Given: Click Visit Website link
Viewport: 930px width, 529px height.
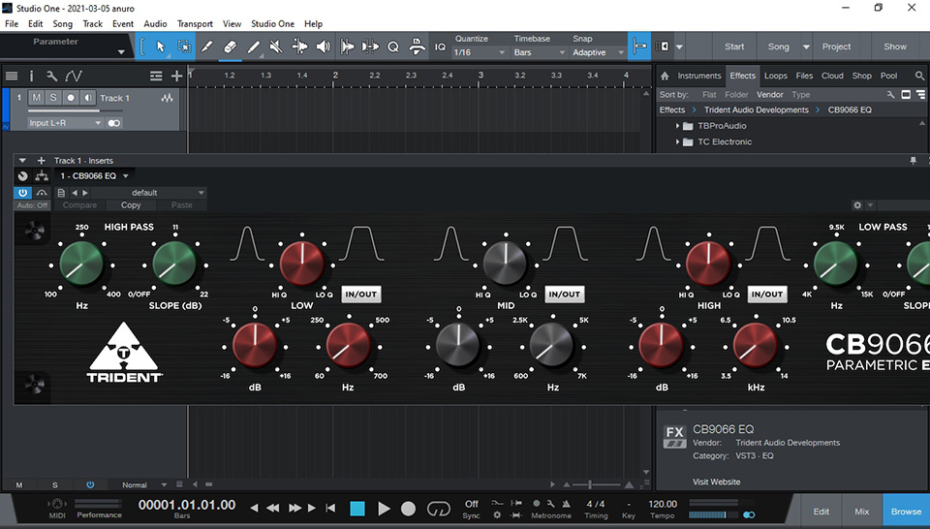Looking at the screenshot, I should pos(717,482).
